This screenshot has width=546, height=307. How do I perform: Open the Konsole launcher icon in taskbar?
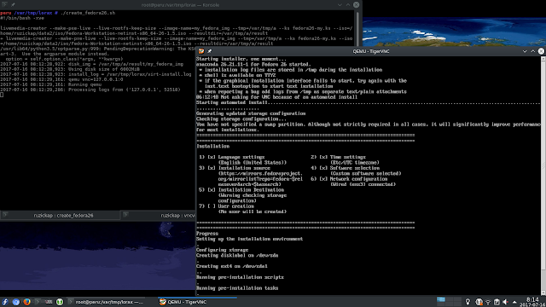[x=38, y=302]
